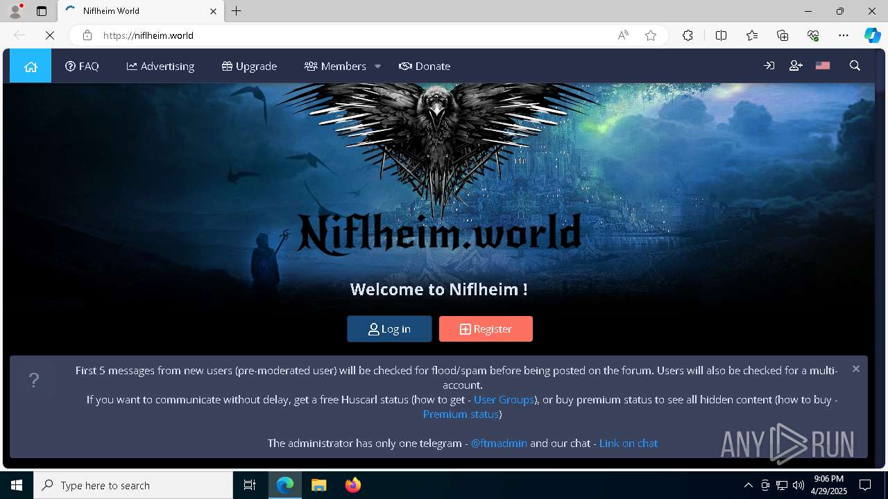Open the Upgrade page
The image size is (888, 499).
tap(249, 67)
